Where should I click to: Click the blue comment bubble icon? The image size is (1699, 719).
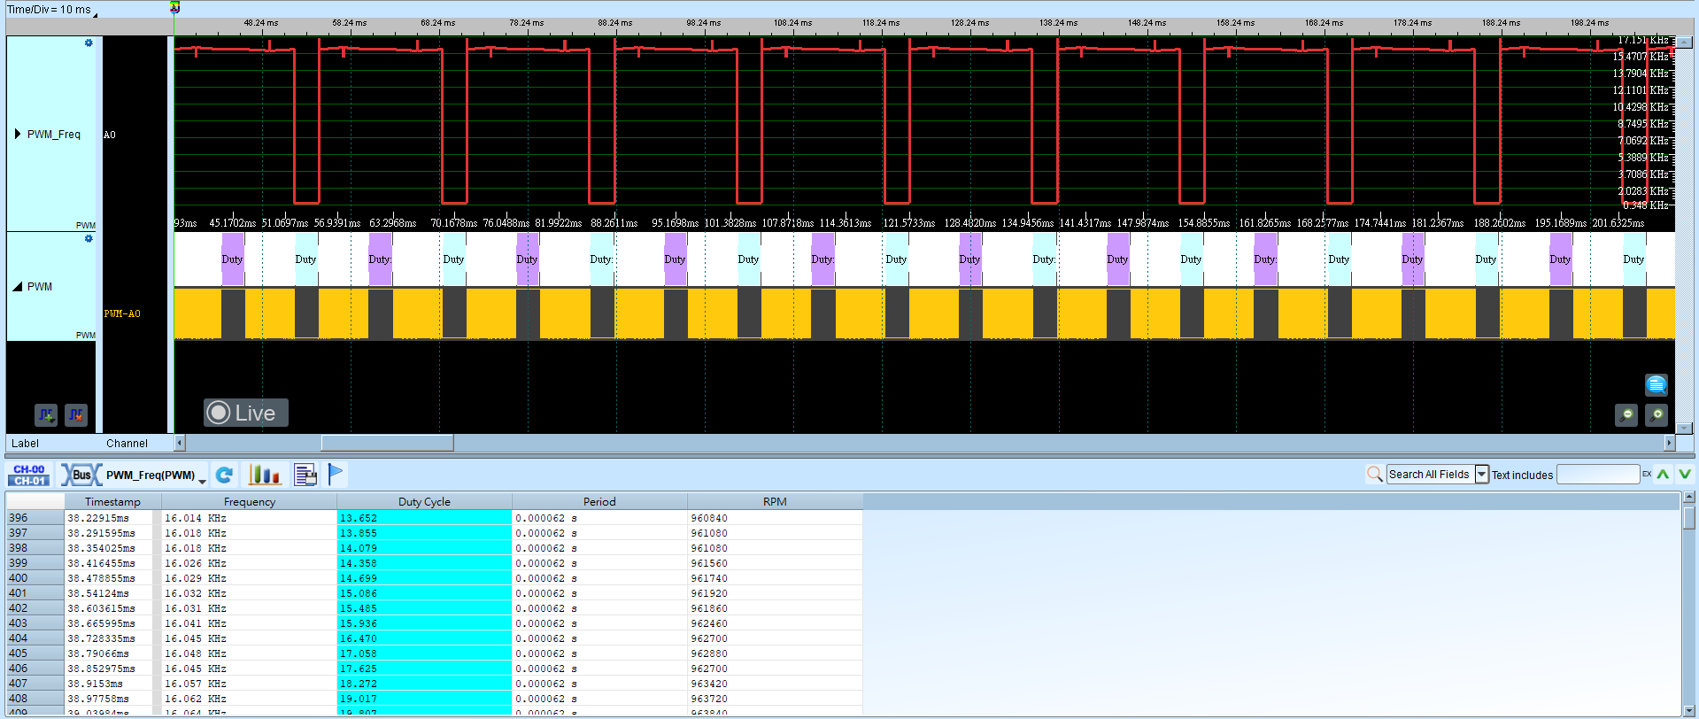pos(1657,384)
